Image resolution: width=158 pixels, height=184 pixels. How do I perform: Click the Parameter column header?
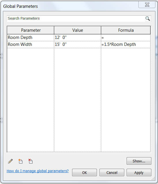pyautogui.click(x=31, y=30)
